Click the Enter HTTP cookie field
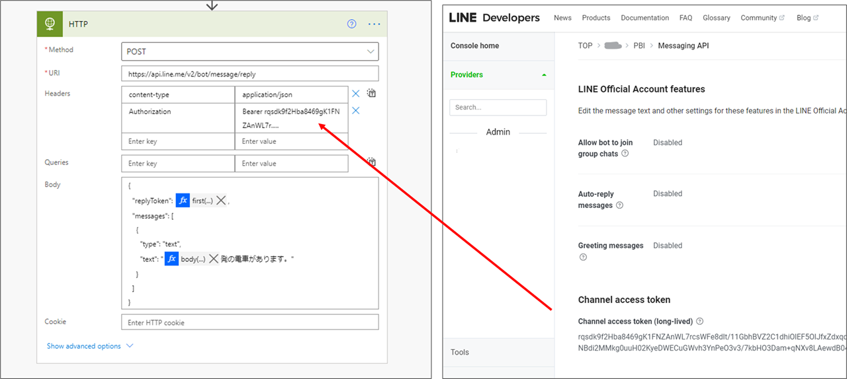Image resolution: width=847 pixels, height=379 pixels. click(x=250, y=322)
